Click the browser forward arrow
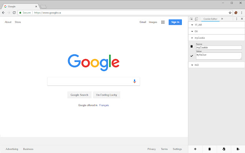245x153 pixels. click(x=9, y=13)
